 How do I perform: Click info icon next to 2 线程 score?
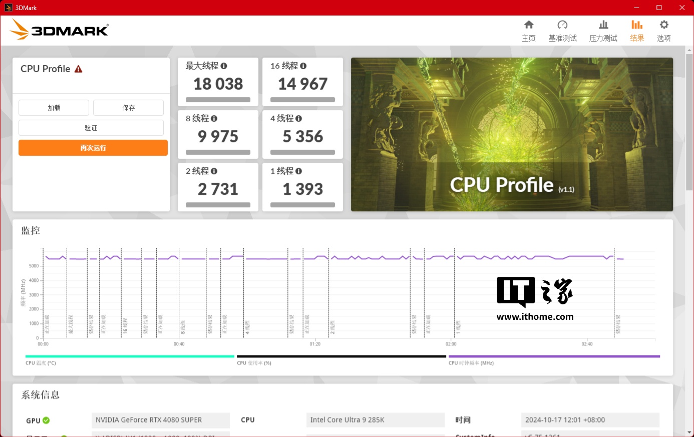(214, 171)
